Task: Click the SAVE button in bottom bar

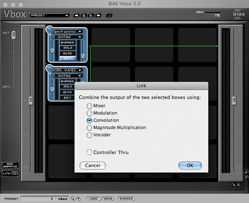Action: [108, 199]
